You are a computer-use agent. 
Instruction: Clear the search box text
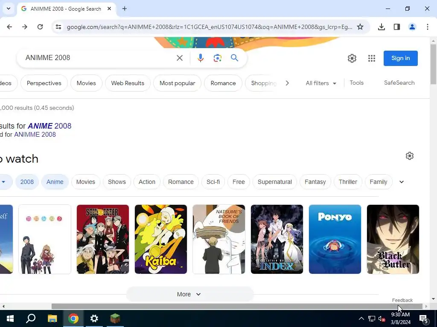point(180,58)
